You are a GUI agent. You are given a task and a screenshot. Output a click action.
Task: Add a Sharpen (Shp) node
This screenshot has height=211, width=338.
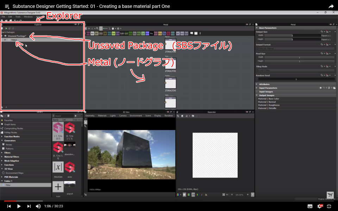160,33
